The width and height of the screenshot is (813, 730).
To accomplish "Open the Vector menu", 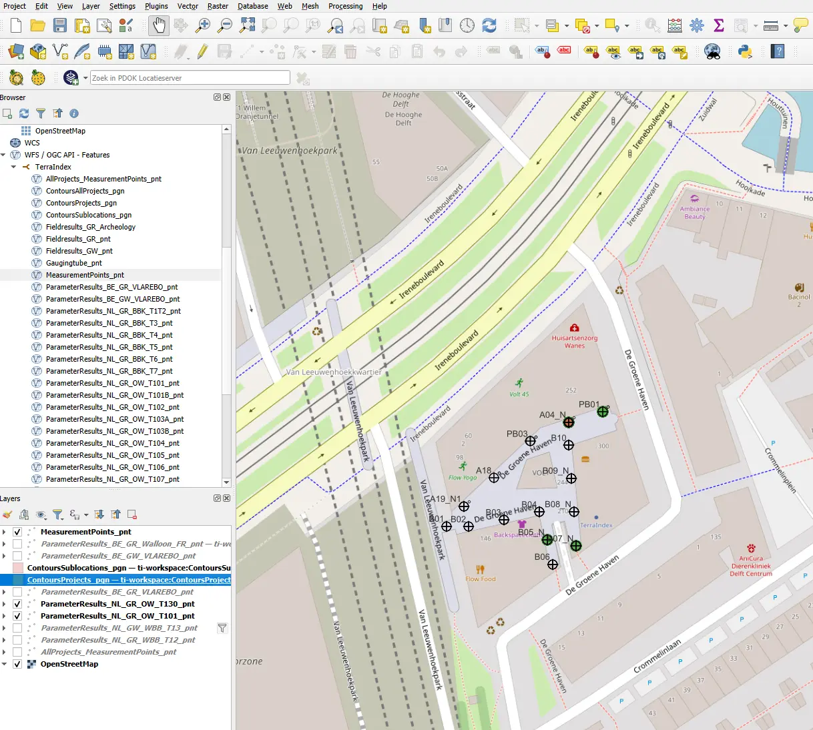I will click(188, 6).
